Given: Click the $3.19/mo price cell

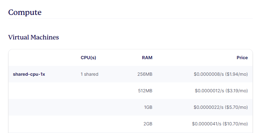Looking at the screenshot, I should pos(221,91).
